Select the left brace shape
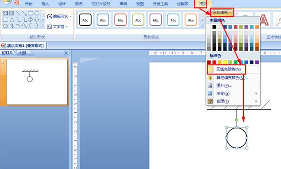This screenshot has width=281, height=169. click(x=30, y=26)
